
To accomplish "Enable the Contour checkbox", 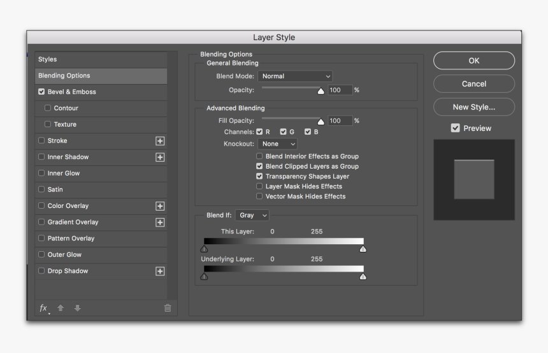I will (48, 107).
